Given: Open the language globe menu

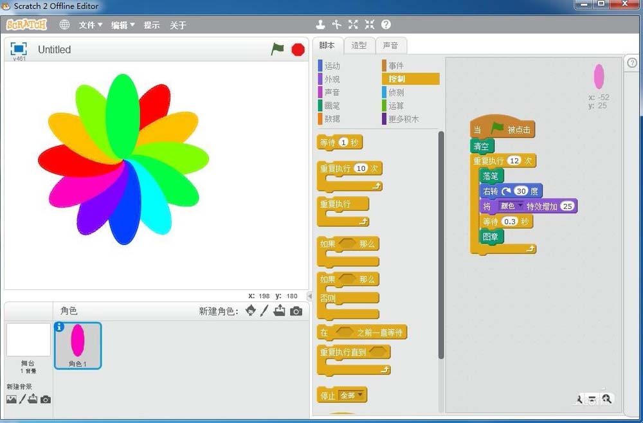Looking at the screenshot, I should point(64,24).
